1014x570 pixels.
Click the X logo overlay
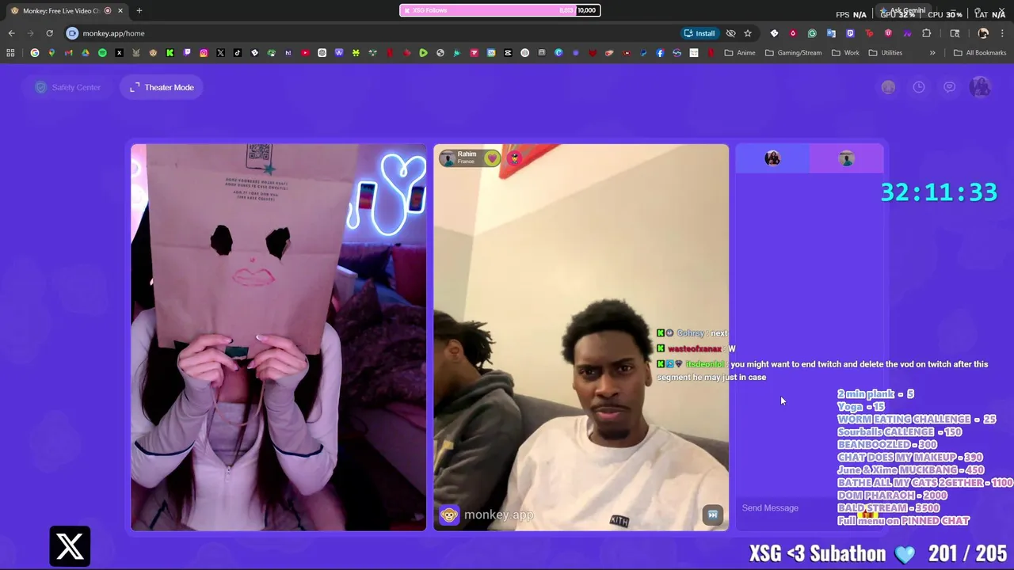tap(70, 546)
